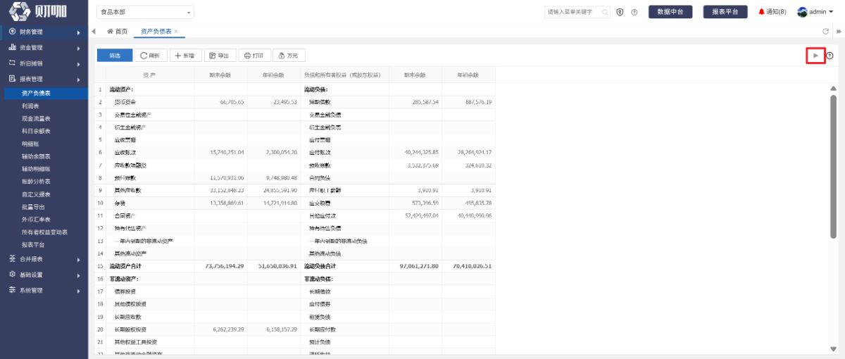
Task: Click the admin avatar picture
Action: pos(802,12)
